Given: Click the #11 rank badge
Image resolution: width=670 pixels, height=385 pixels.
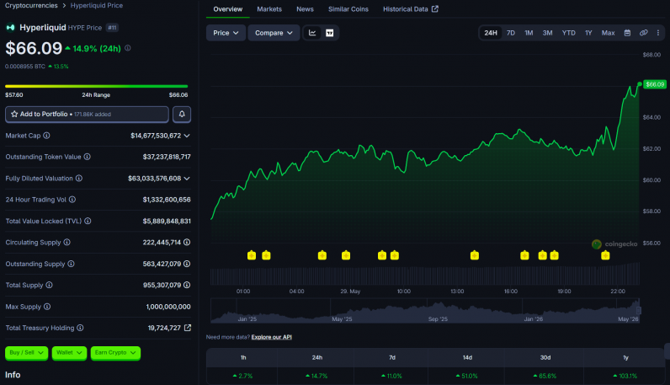Looking at the screenshot, I should click(112, 28).
